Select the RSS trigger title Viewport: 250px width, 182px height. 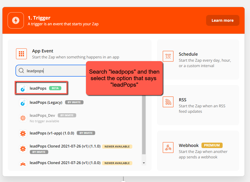(x=182, y=100)
